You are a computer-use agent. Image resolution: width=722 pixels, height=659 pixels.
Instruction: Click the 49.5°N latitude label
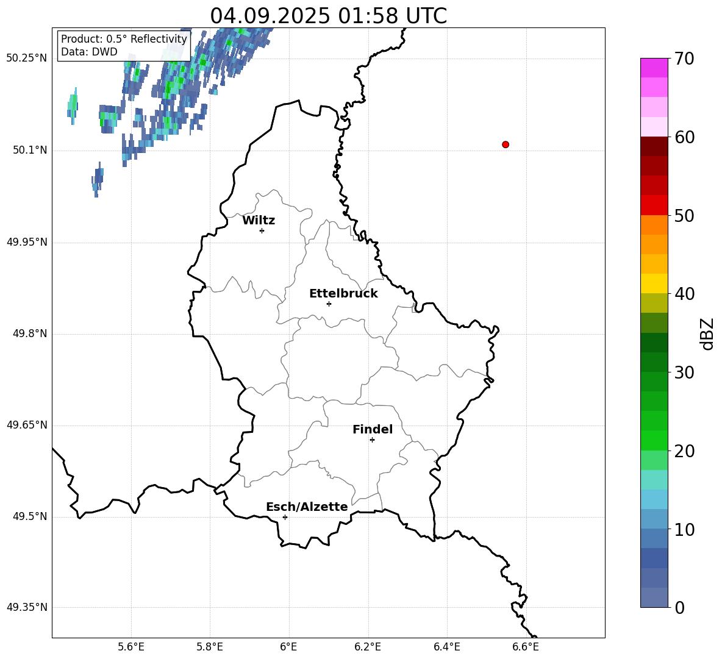click(x=30, y=516)
